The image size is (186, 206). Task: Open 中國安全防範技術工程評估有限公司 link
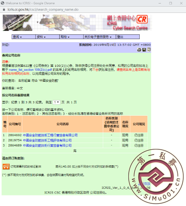(x=47, y=140)
